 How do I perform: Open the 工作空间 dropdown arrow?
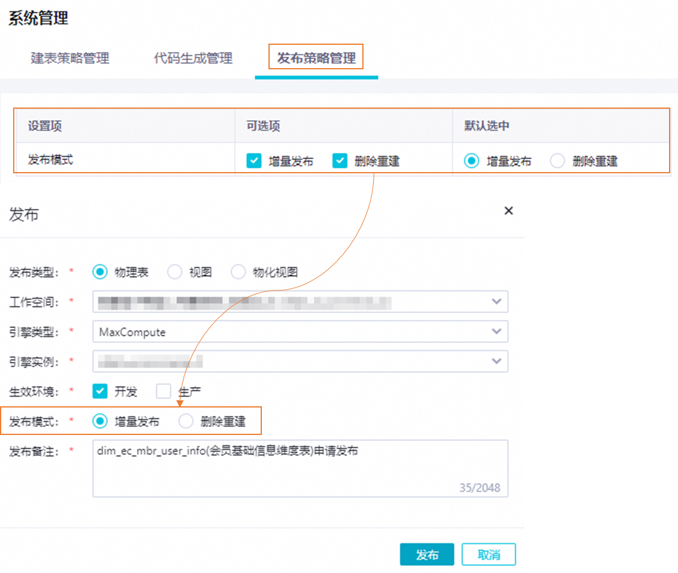pos(496,301)
